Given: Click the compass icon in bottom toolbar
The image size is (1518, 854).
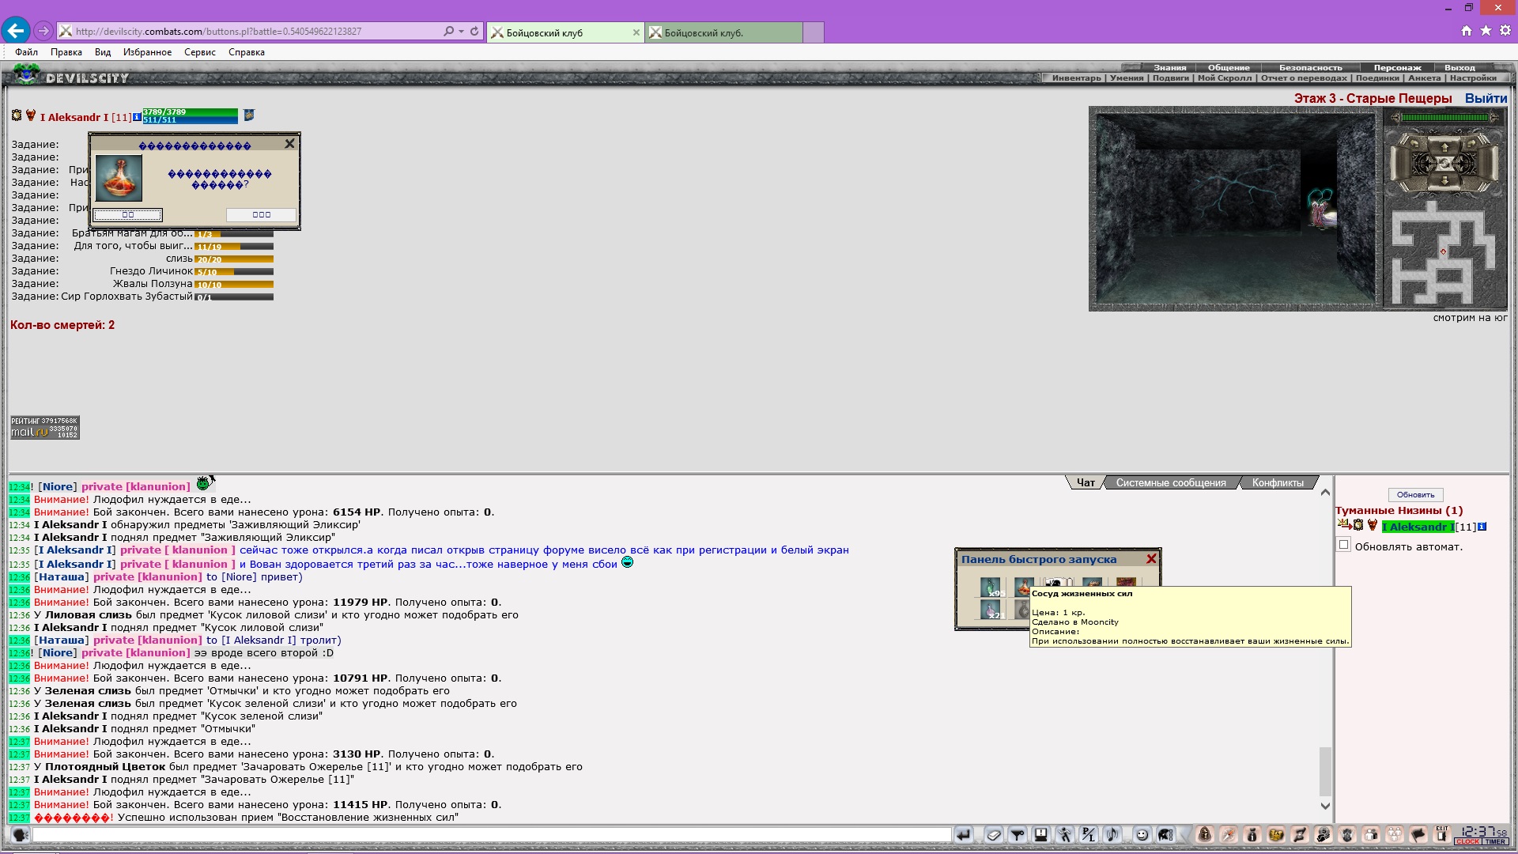Looking at the screenshot, I should 1229,834.
